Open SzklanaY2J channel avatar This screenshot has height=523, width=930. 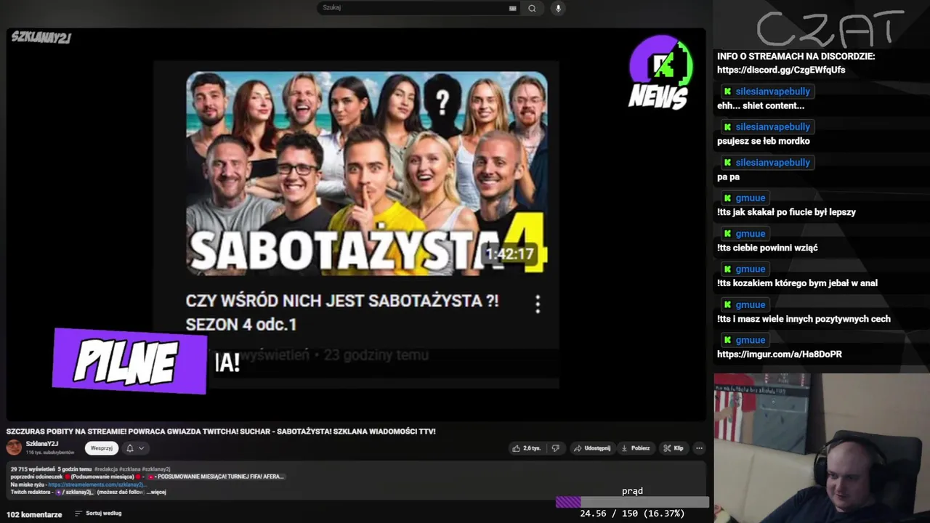click(14, 447)
